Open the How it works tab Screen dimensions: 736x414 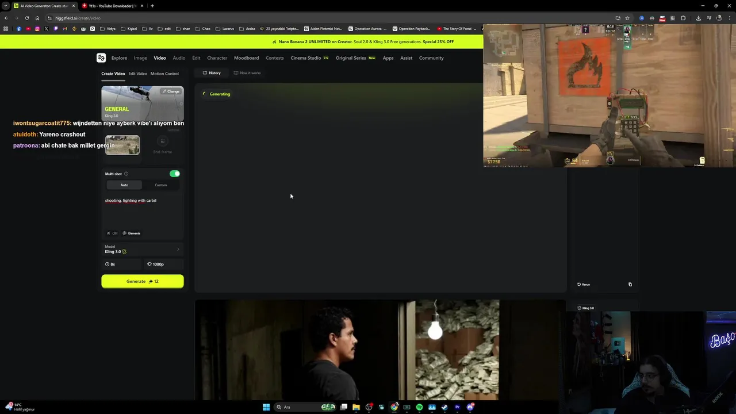[247, 73]
